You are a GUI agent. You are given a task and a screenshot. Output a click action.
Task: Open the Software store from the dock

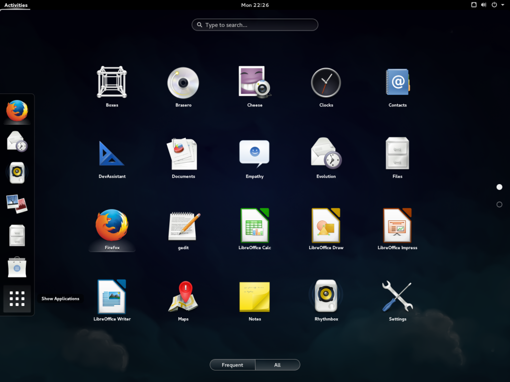16,267
